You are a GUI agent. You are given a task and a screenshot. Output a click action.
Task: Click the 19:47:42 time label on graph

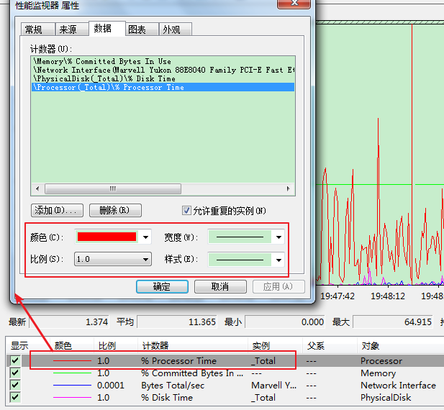(337, 296)
